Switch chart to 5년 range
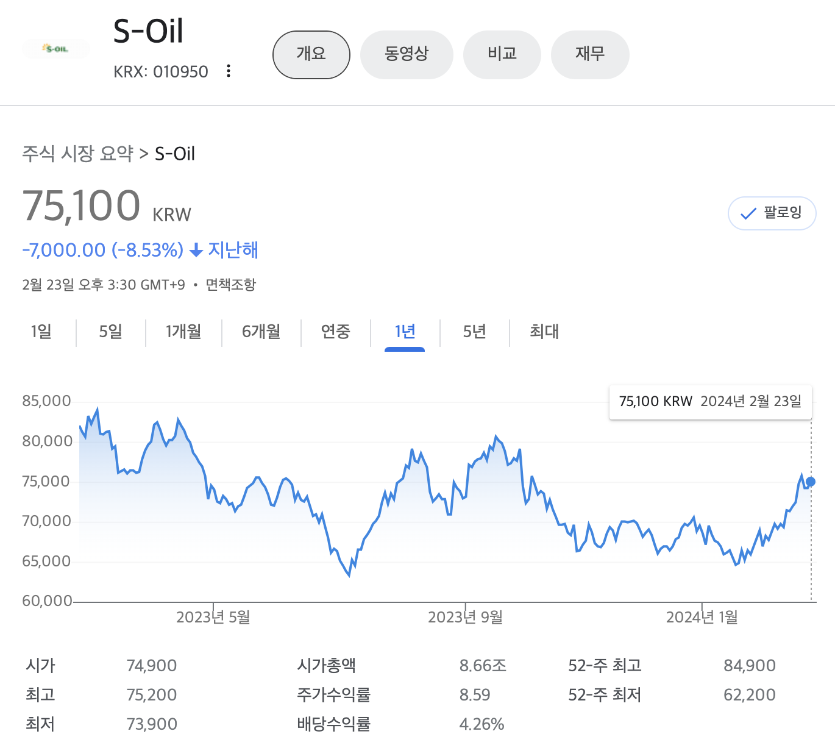The width and height of the screenshot is (835, 745). (475, 332)
